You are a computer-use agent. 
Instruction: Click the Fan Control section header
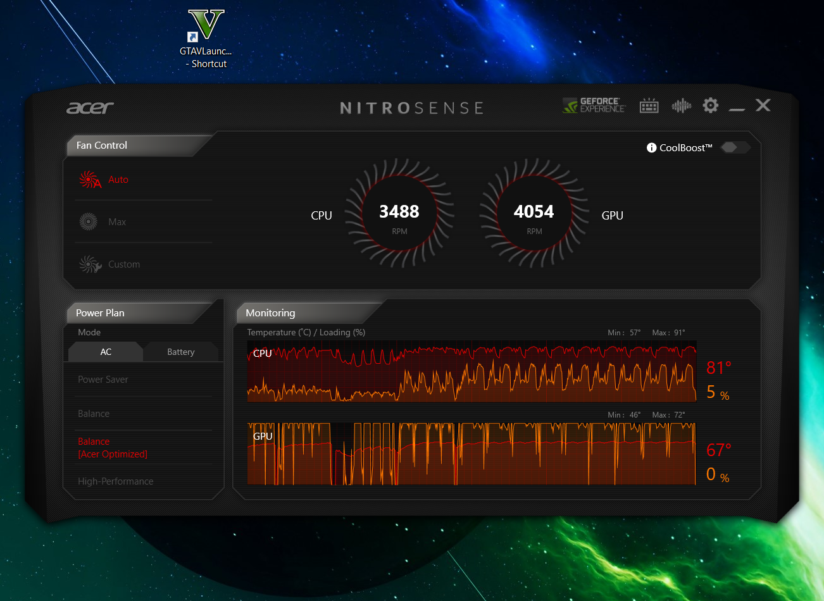pyautogui.click(x=102, y=146)
